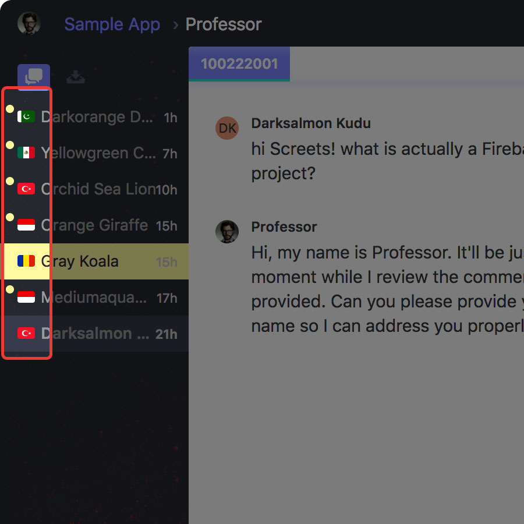Image resolution: width=524 pixels, height=524 pixels.
Task: Click the Turkey flag beside Orchid Sea Lion
Action: (x=26, y=189)
